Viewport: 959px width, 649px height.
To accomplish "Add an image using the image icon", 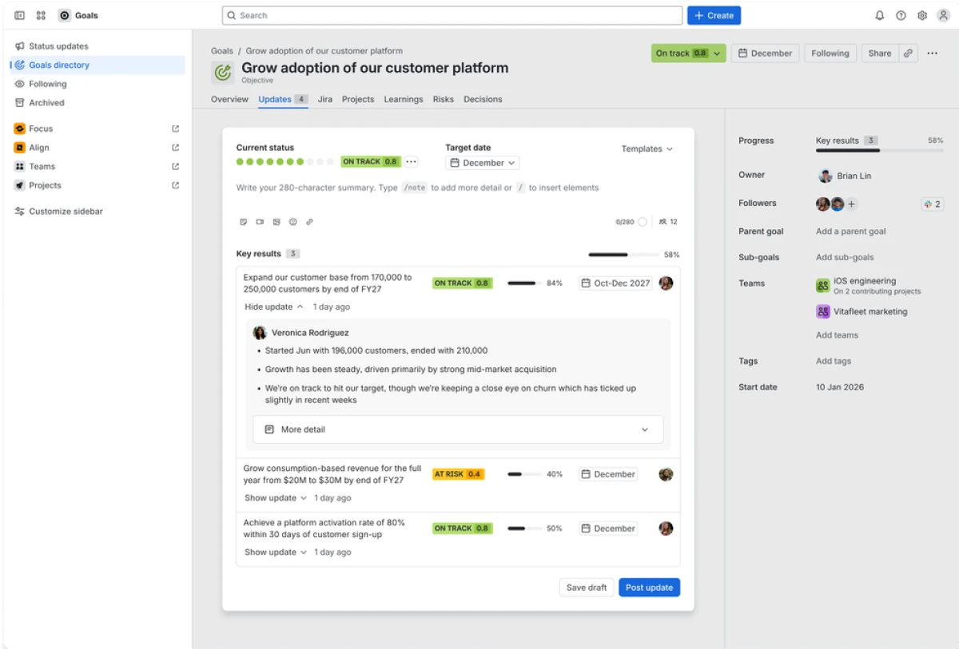I will pyautogui.click(x=276, y=222).
